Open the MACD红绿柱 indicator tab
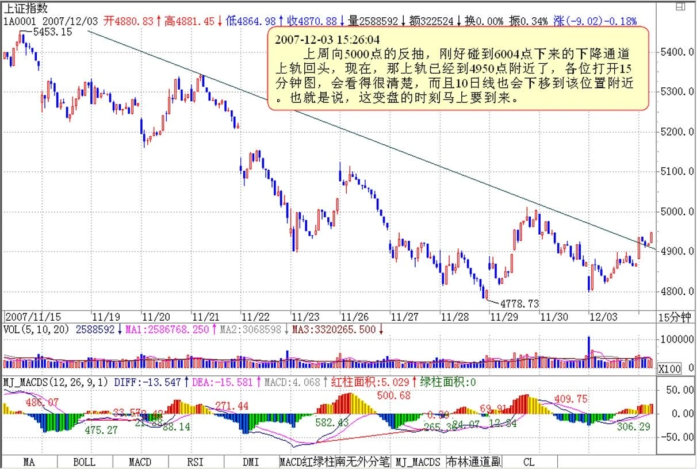 pos(306,462)
